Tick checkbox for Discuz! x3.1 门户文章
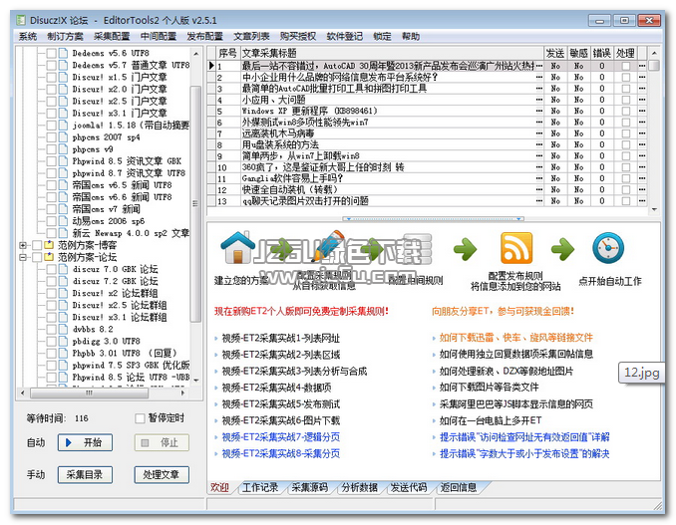The width and height of the screenshot is (676, 525). [x=51, y=114]
